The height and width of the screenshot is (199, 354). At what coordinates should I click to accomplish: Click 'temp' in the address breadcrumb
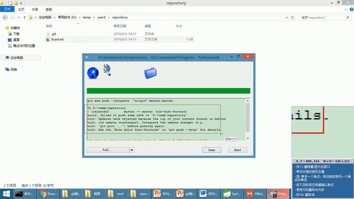87,17
